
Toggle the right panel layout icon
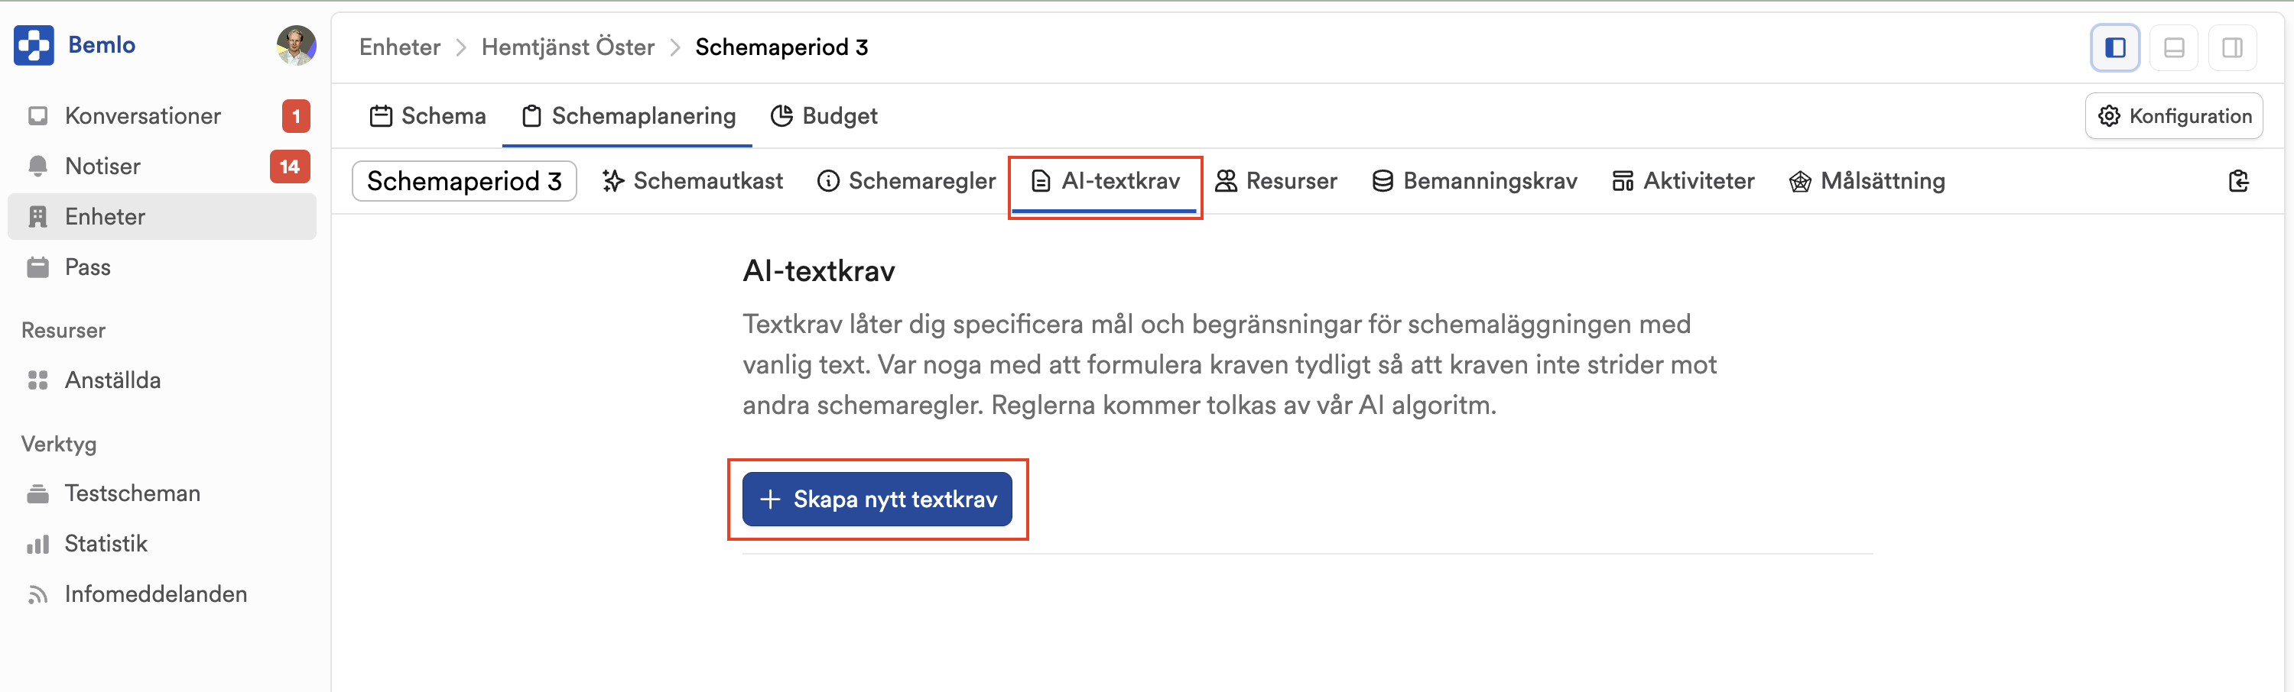[x=2233, y=48]
